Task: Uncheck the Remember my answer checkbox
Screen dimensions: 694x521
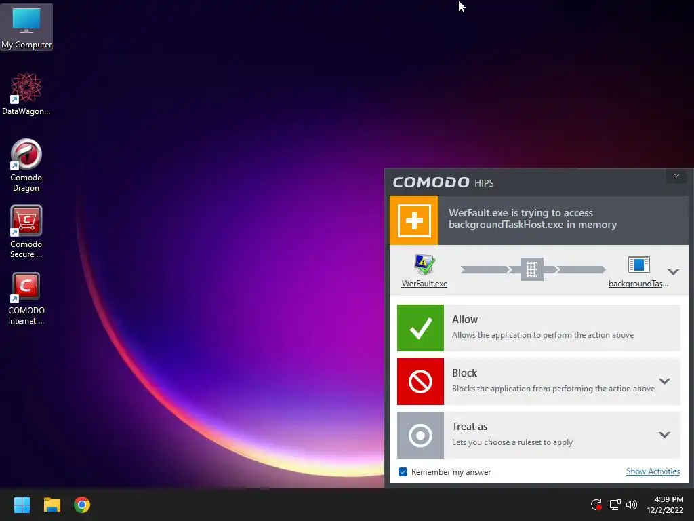Action: coord(403,472)
